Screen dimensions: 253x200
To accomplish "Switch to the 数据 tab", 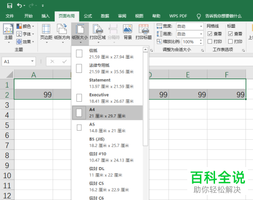I will coord(105,16).
